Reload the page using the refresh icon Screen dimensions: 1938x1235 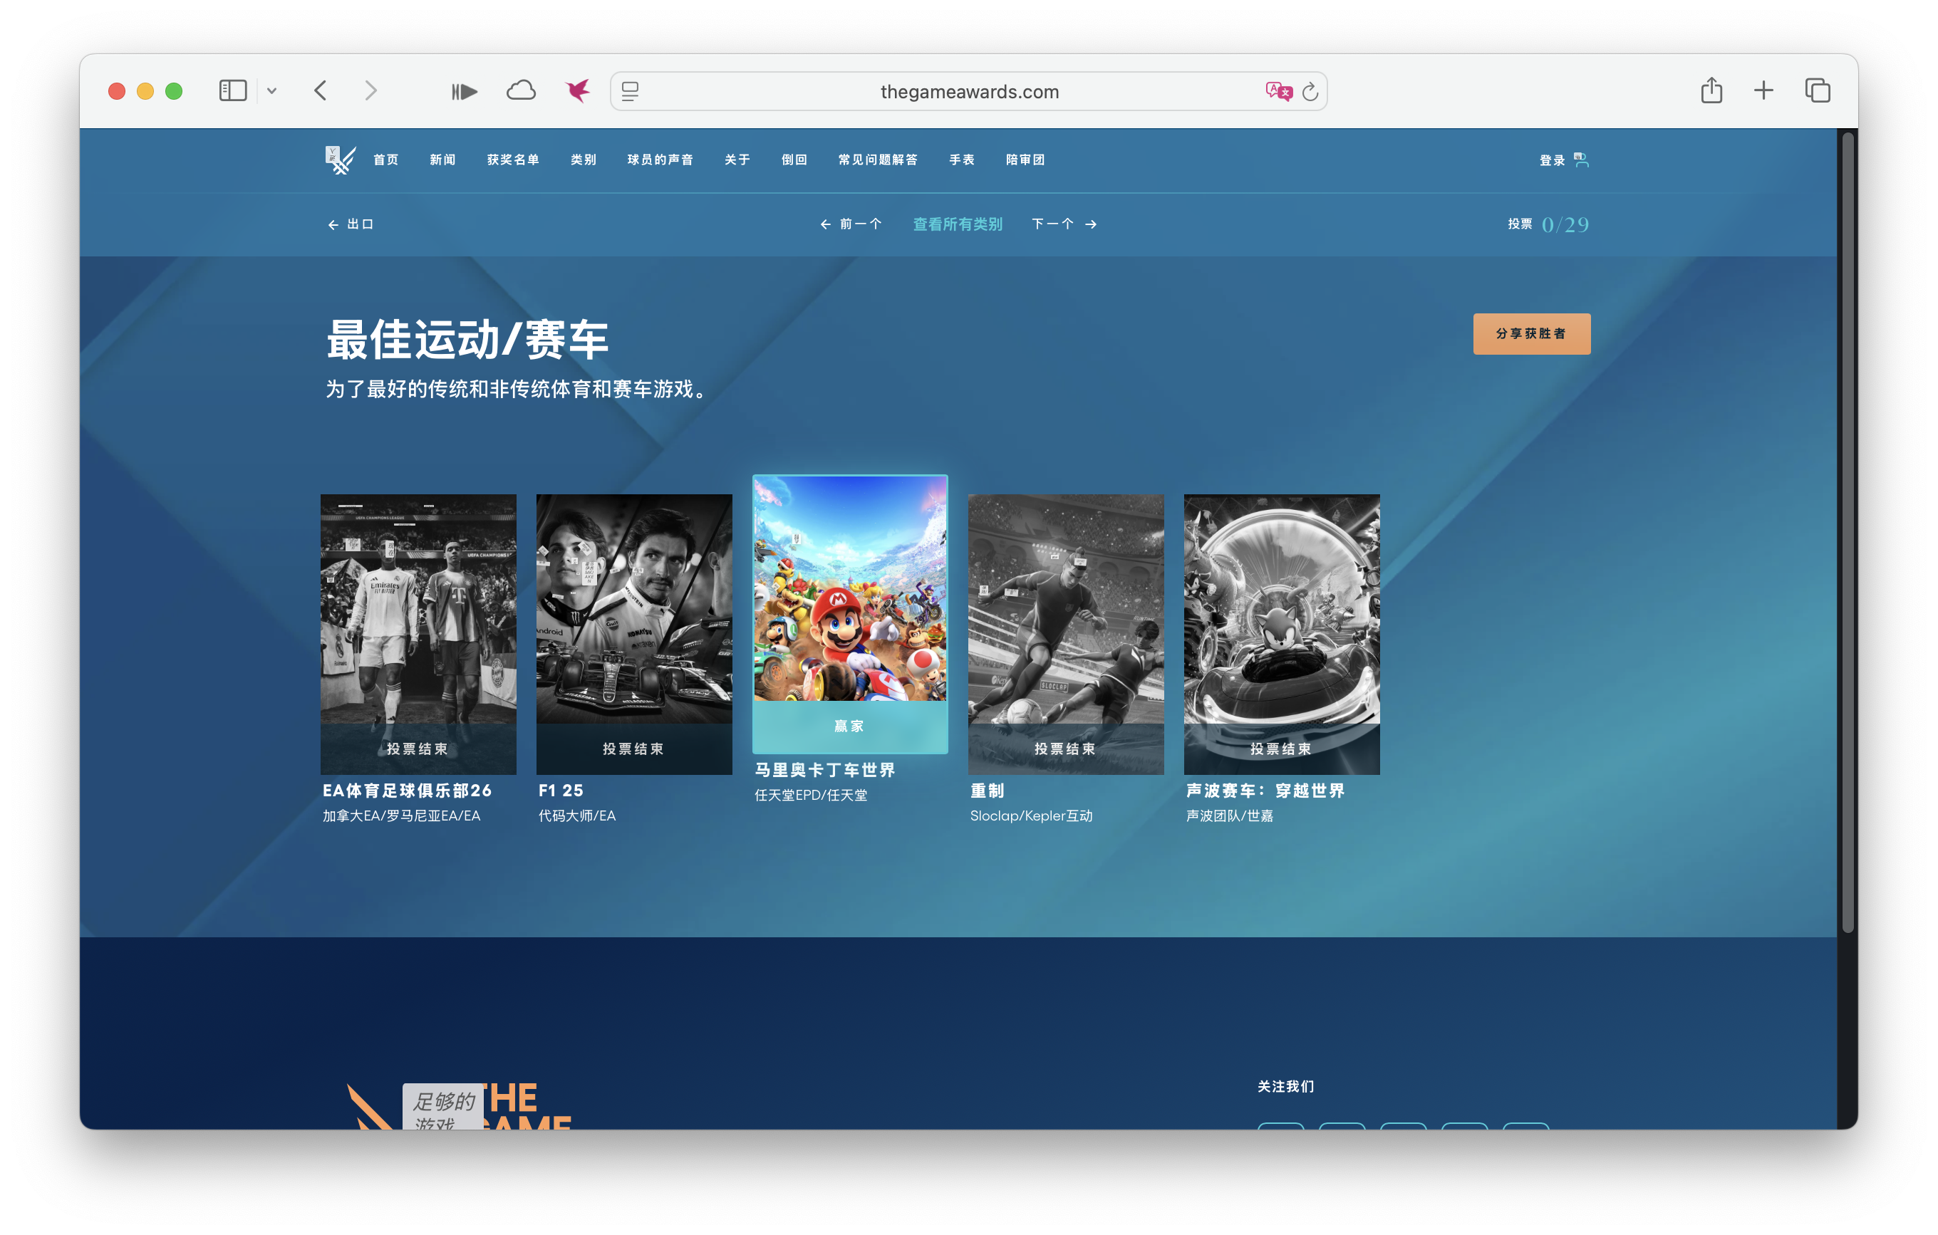pos(1310,91)
